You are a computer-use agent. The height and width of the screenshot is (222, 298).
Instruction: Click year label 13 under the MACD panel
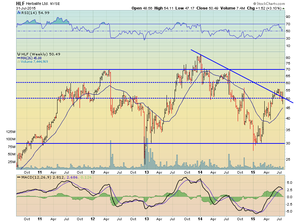point(147,219)
